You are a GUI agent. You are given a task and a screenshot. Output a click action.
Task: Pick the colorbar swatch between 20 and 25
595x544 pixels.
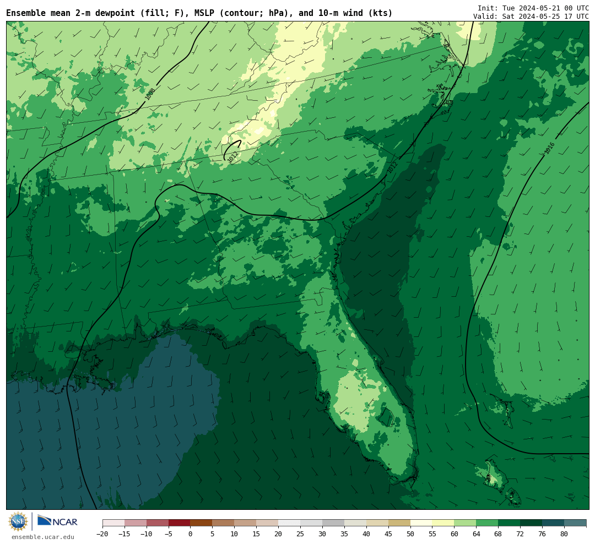point(290,523)
